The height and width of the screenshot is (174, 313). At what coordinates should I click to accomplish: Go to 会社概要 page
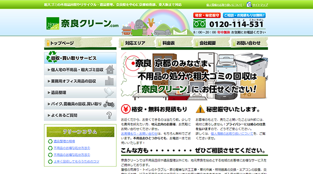212,43
